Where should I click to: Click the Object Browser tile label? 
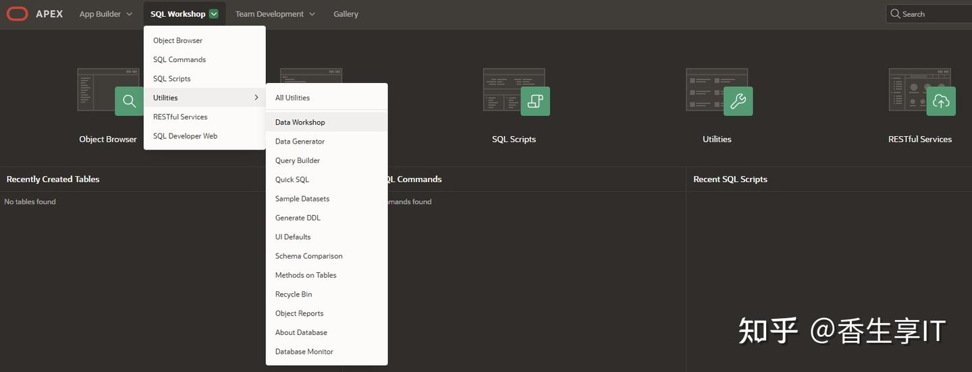(x=108, y=139)
